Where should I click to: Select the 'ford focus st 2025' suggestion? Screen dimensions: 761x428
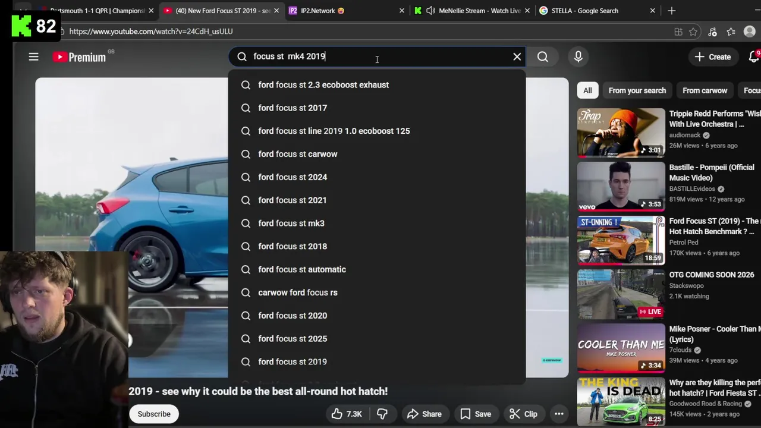(x=377, y=339)
